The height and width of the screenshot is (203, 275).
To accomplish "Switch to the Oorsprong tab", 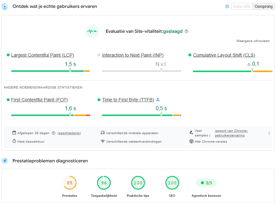I will click(x=264, y=7).
